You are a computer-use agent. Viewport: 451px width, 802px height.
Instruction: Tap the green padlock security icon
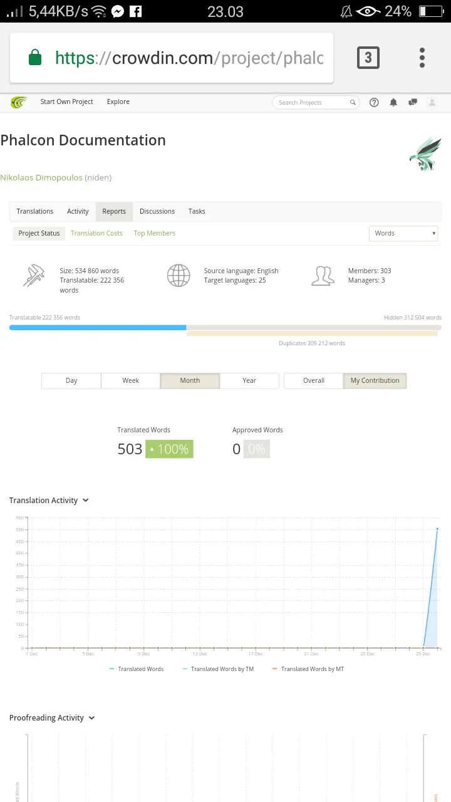coord(35,58)
